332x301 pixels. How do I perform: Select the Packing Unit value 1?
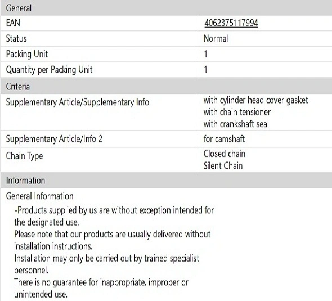(205, 54)
